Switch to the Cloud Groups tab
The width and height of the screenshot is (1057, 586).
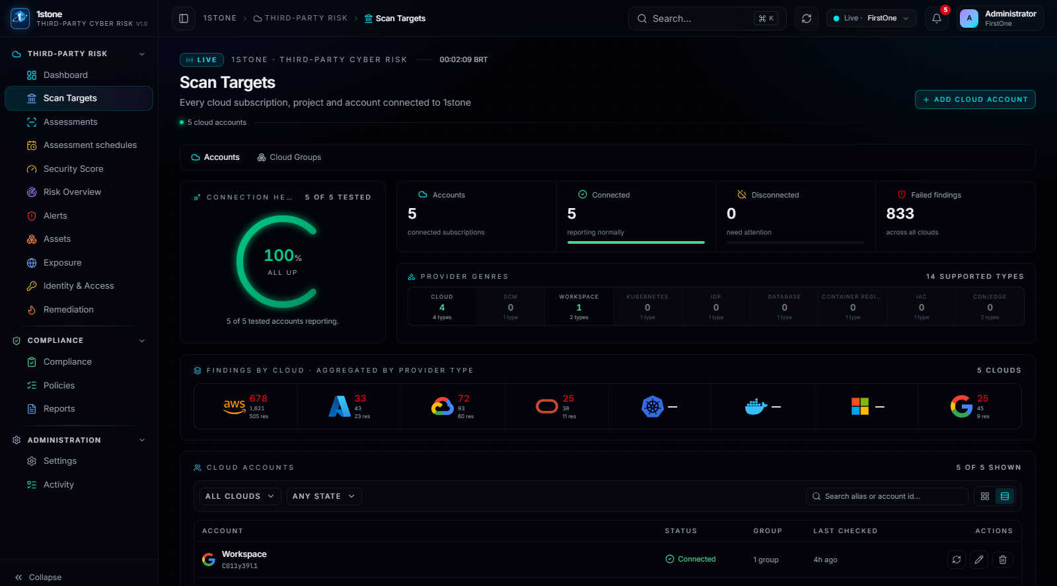point(289,157)
